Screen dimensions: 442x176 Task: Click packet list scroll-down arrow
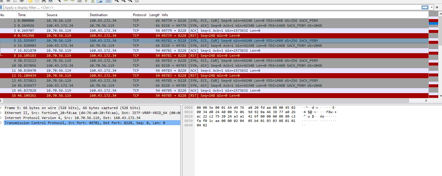click(440, 96)
